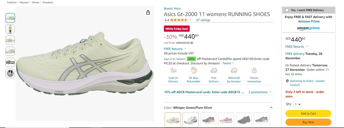Viewport: 344px width, 128px height.
Task: Open the 27 ratings link
Action: click(203, 20)
